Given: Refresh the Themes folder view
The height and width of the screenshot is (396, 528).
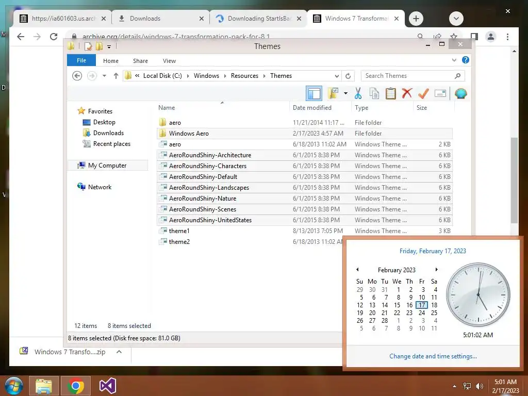Looking at the screenshot, I should (348, 76).
